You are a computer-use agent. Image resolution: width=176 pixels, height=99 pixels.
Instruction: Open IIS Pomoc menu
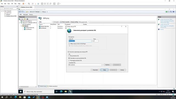(31, 15)
